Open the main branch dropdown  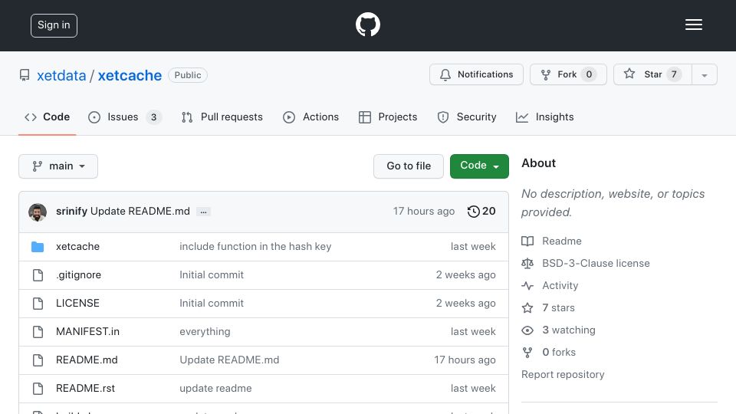58,166
